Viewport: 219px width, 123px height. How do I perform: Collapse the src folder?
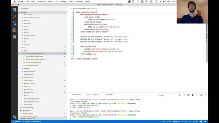24,47
